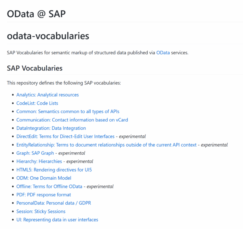Viewport: 243px width, 229px height.
Task: Open PDF: PDF response format link
Action: [43, 195]
